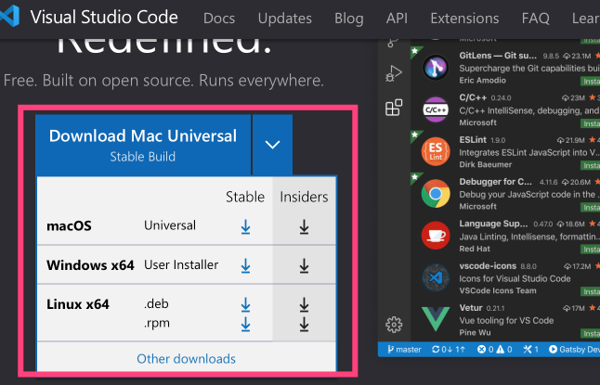This screenshot has height=385, width=600.
Task: Click Download Mac Universal Stable Build button
Action: coord(143,145)
